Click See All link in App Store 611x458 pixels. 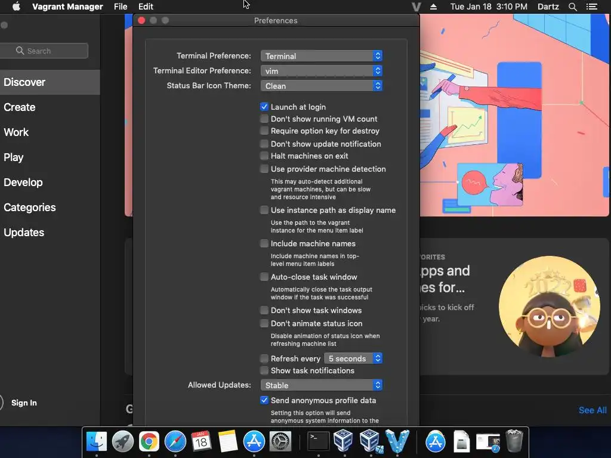pyautogui.click(x=593, y=410)
